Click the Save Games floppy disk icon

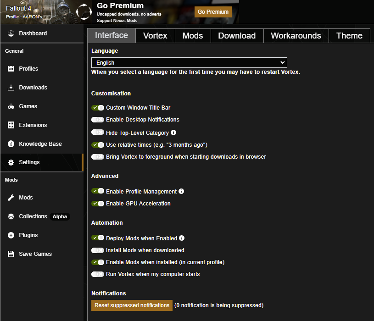pyautogui.click(x=11, y=254)
